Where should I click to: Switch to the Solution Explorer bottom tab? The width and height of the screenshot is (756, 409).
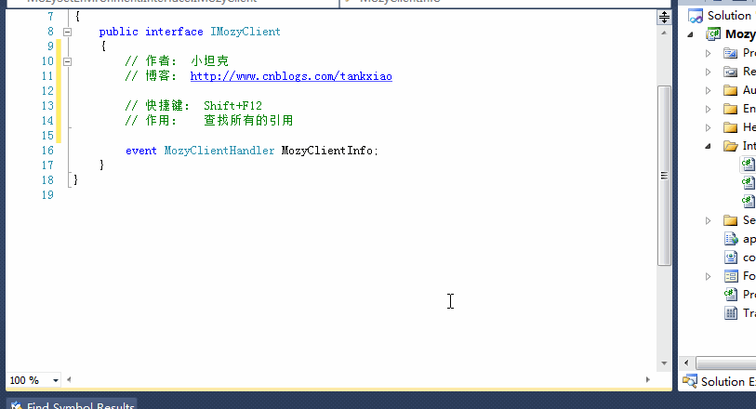point(719,381)
